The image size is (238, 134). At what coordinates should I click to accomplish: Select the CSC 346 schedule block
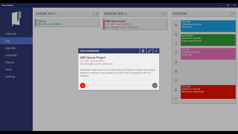pyautogui.click(x=208, y=54)
